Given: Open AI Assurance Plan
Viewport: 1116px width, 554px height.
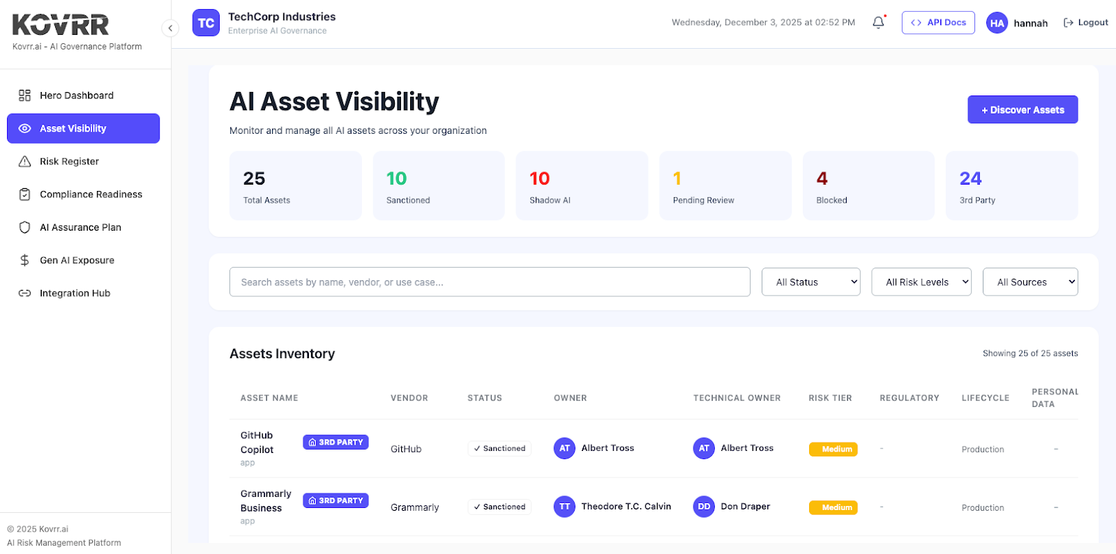Looking at the screenshot, I should click(x=83, y=227).
